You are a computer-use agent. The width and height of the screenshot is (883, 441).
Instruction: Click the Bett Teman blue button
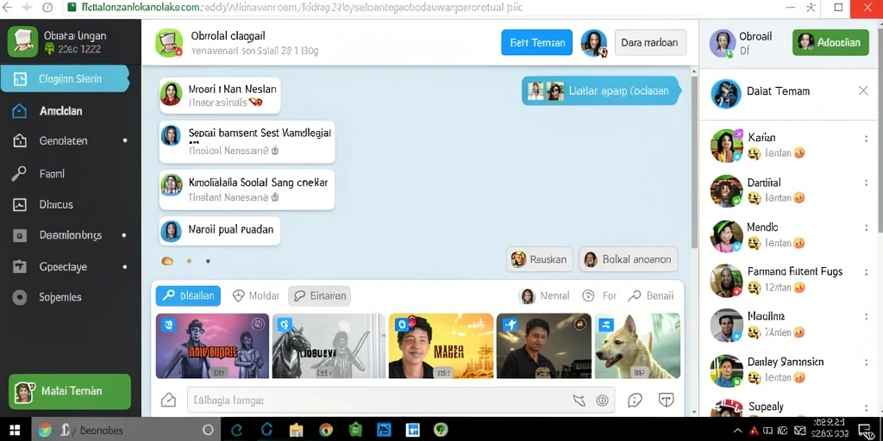click(x=536, y=42)
